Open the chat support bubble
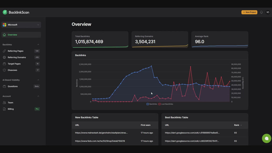Image resolution: width=272 pixels, height=153 pixels. point(266,138)
